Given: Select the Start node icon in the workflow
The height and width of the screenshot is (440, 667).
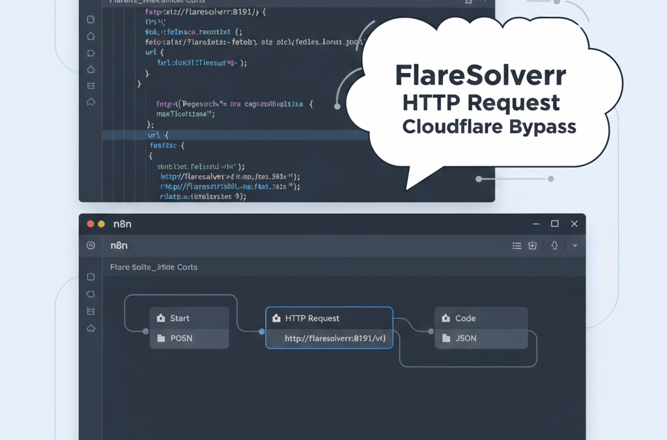Looking at the screenshot, I should (160, 318).
